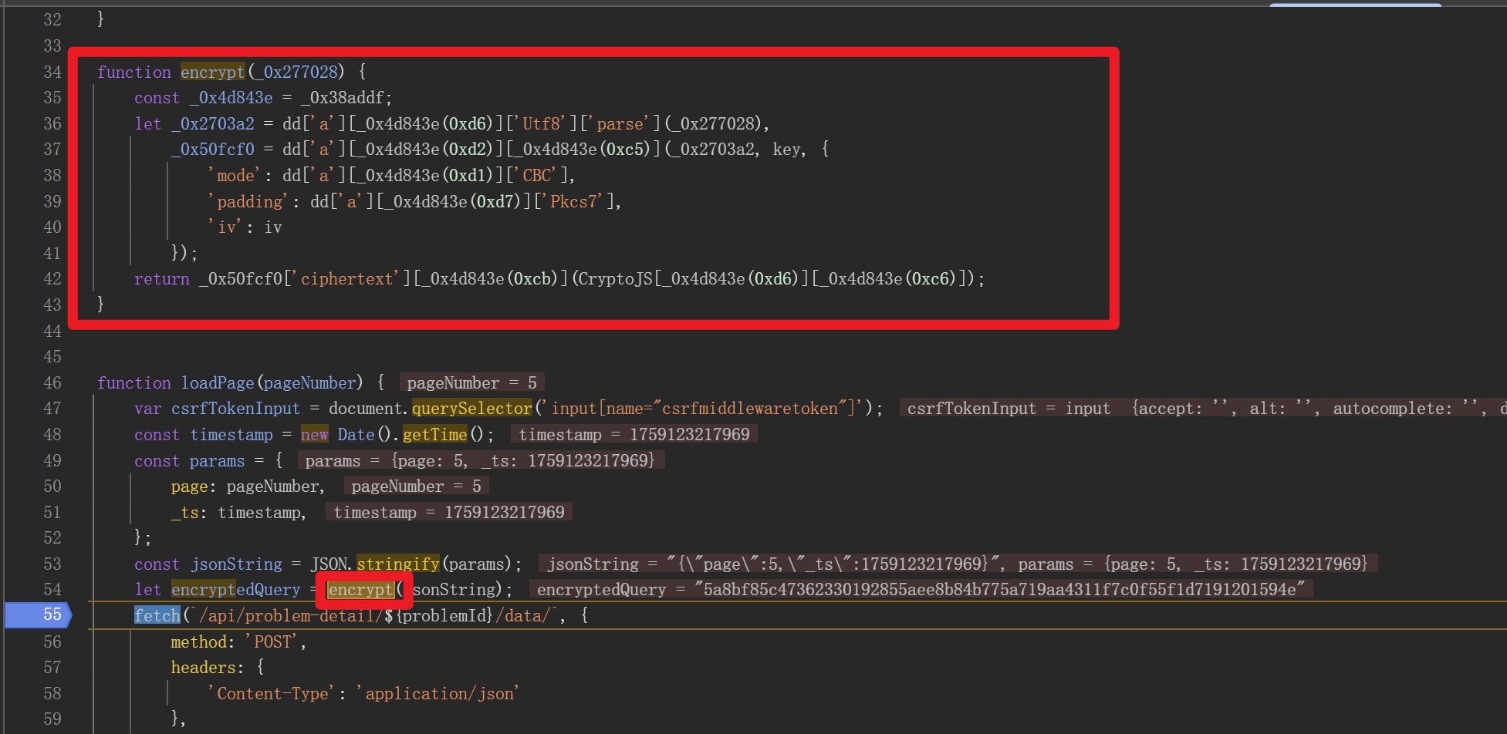Toggle breakpoint on line 36 gutter number
This screenshot has height=734, width=1507.
52,123
